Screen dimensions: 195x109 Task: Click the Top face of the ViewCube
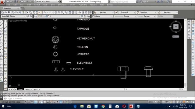[x=176, y=27]
